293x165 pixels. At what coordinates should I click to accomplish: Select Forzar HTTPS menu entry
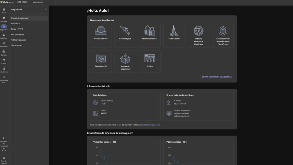[17, 29]
